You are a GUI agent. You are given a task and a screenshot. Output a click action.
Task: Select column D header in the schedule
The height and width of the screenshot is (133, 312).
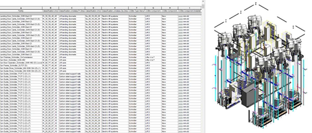(93, 8)
